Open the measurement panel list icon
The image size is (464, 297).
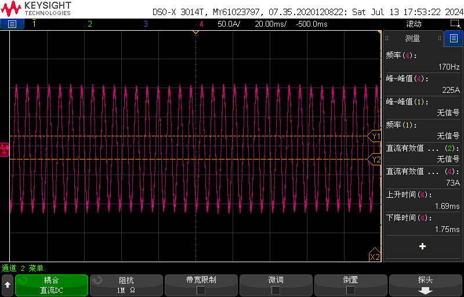click(454, 38)
